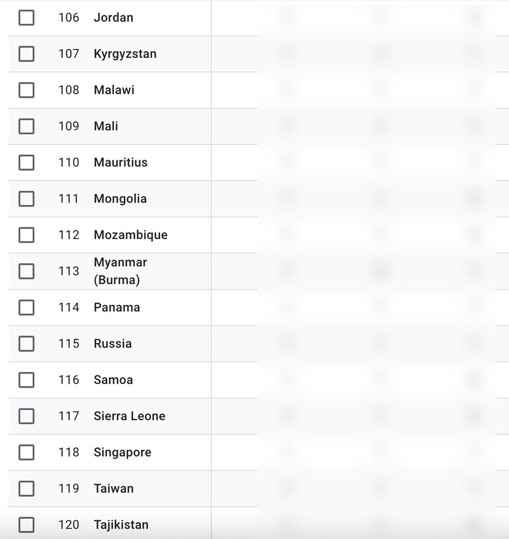Check the Jordan row checkbox

[26, 18]
